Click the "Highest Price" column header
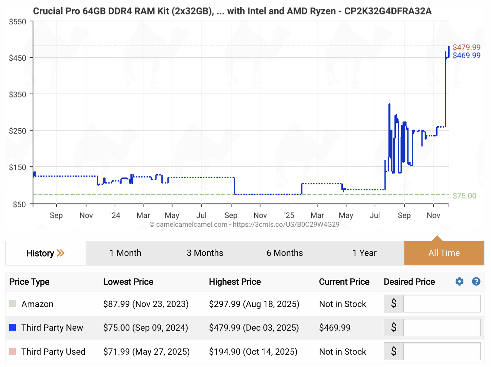The width and height of the screenshot is (491, 367). (235, 282)
